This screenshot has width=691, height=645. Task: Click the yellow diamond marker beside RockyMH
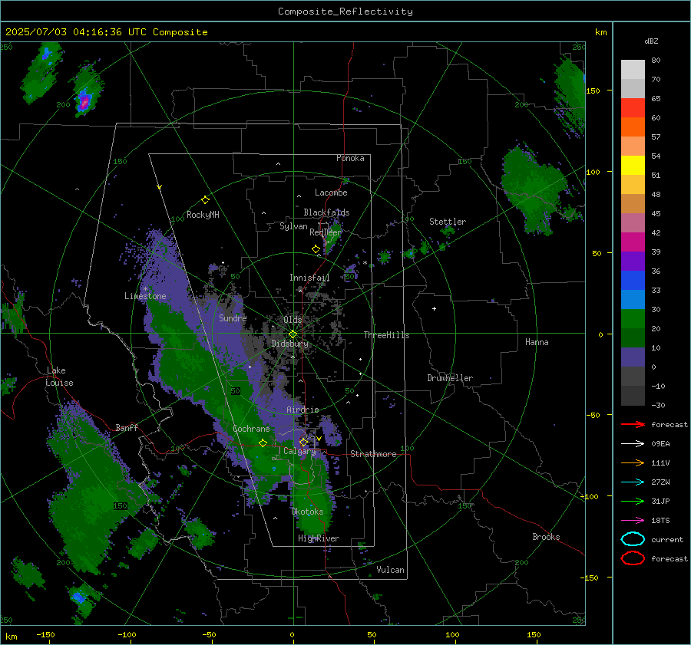coord(205,200)
